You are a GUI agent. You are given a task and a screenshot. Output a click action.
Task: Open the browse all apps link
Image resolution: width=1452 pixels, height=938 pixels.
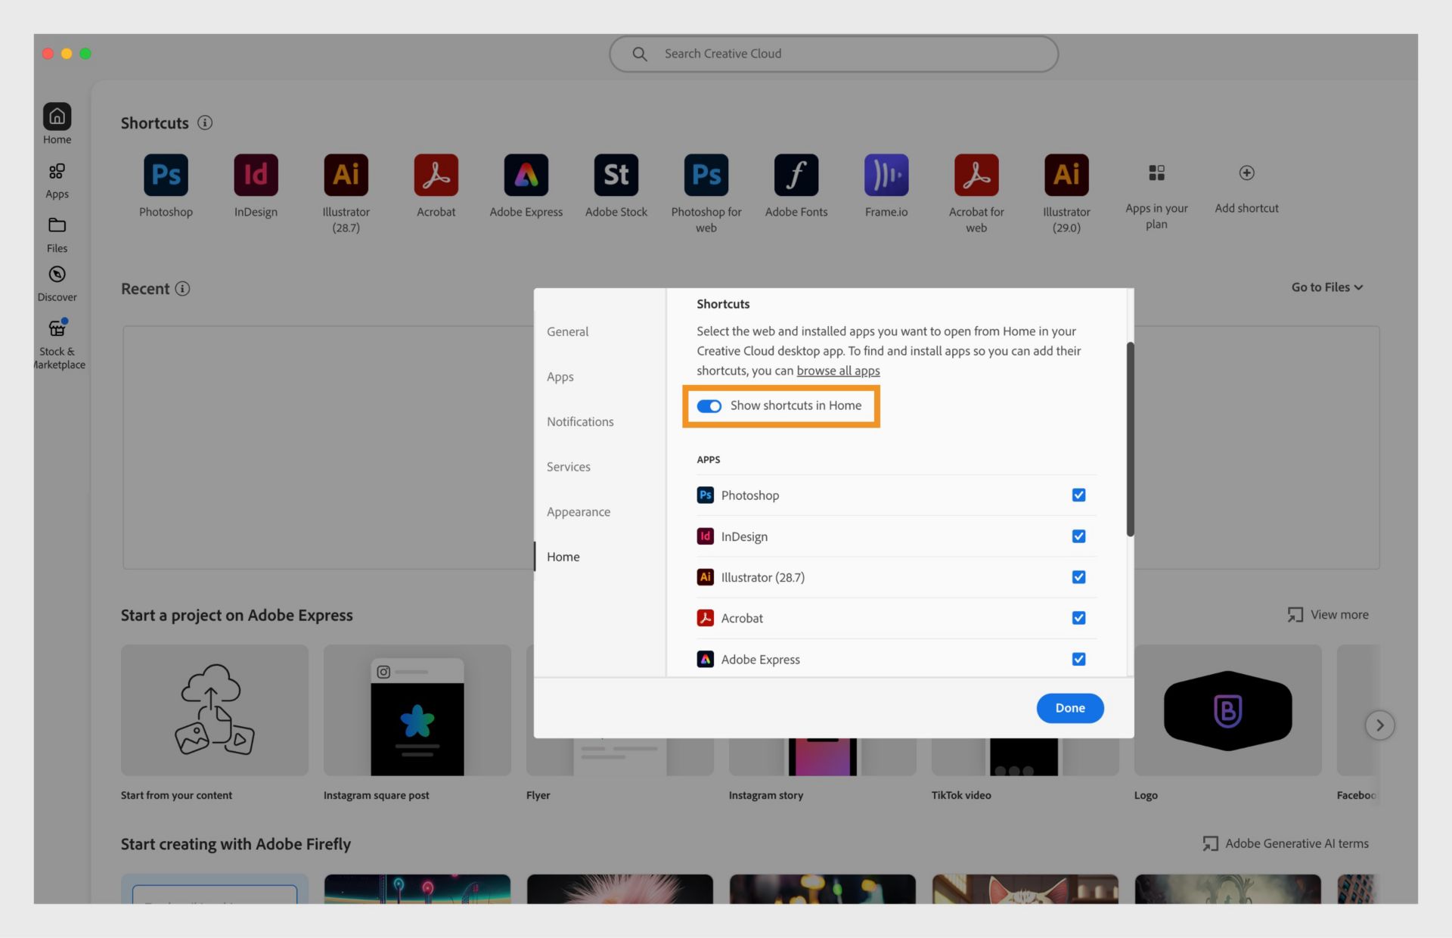(x=838, y=371)
